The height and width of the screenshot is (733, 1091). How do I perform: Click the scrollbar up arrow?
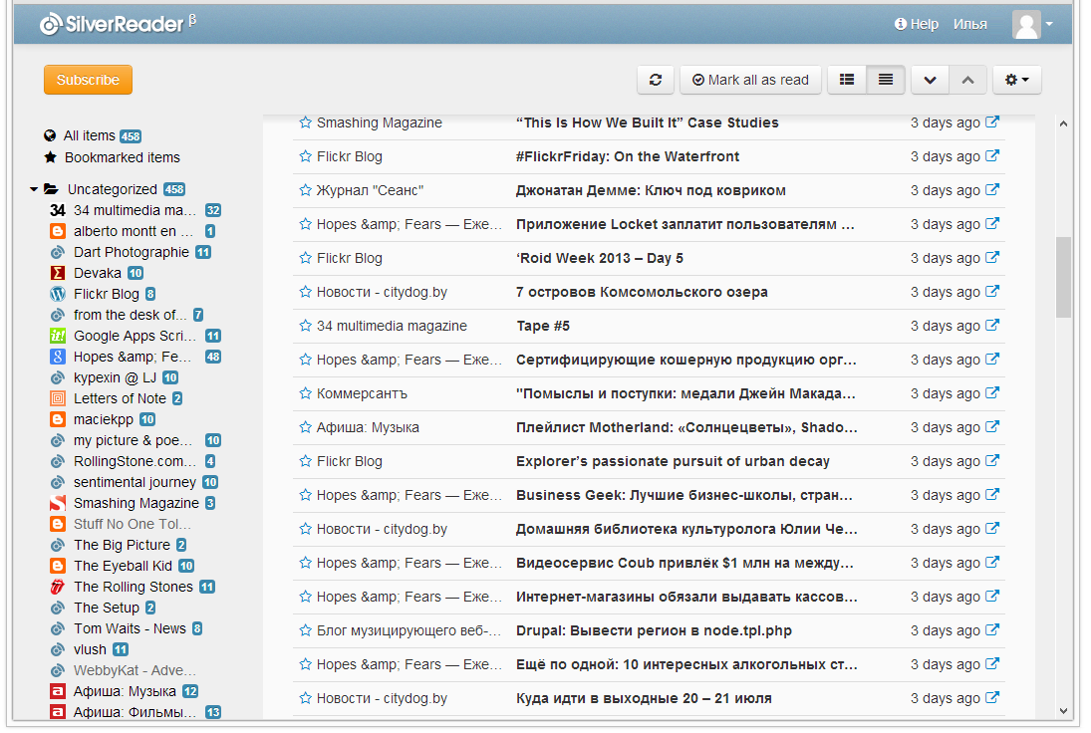point(1063,123)
